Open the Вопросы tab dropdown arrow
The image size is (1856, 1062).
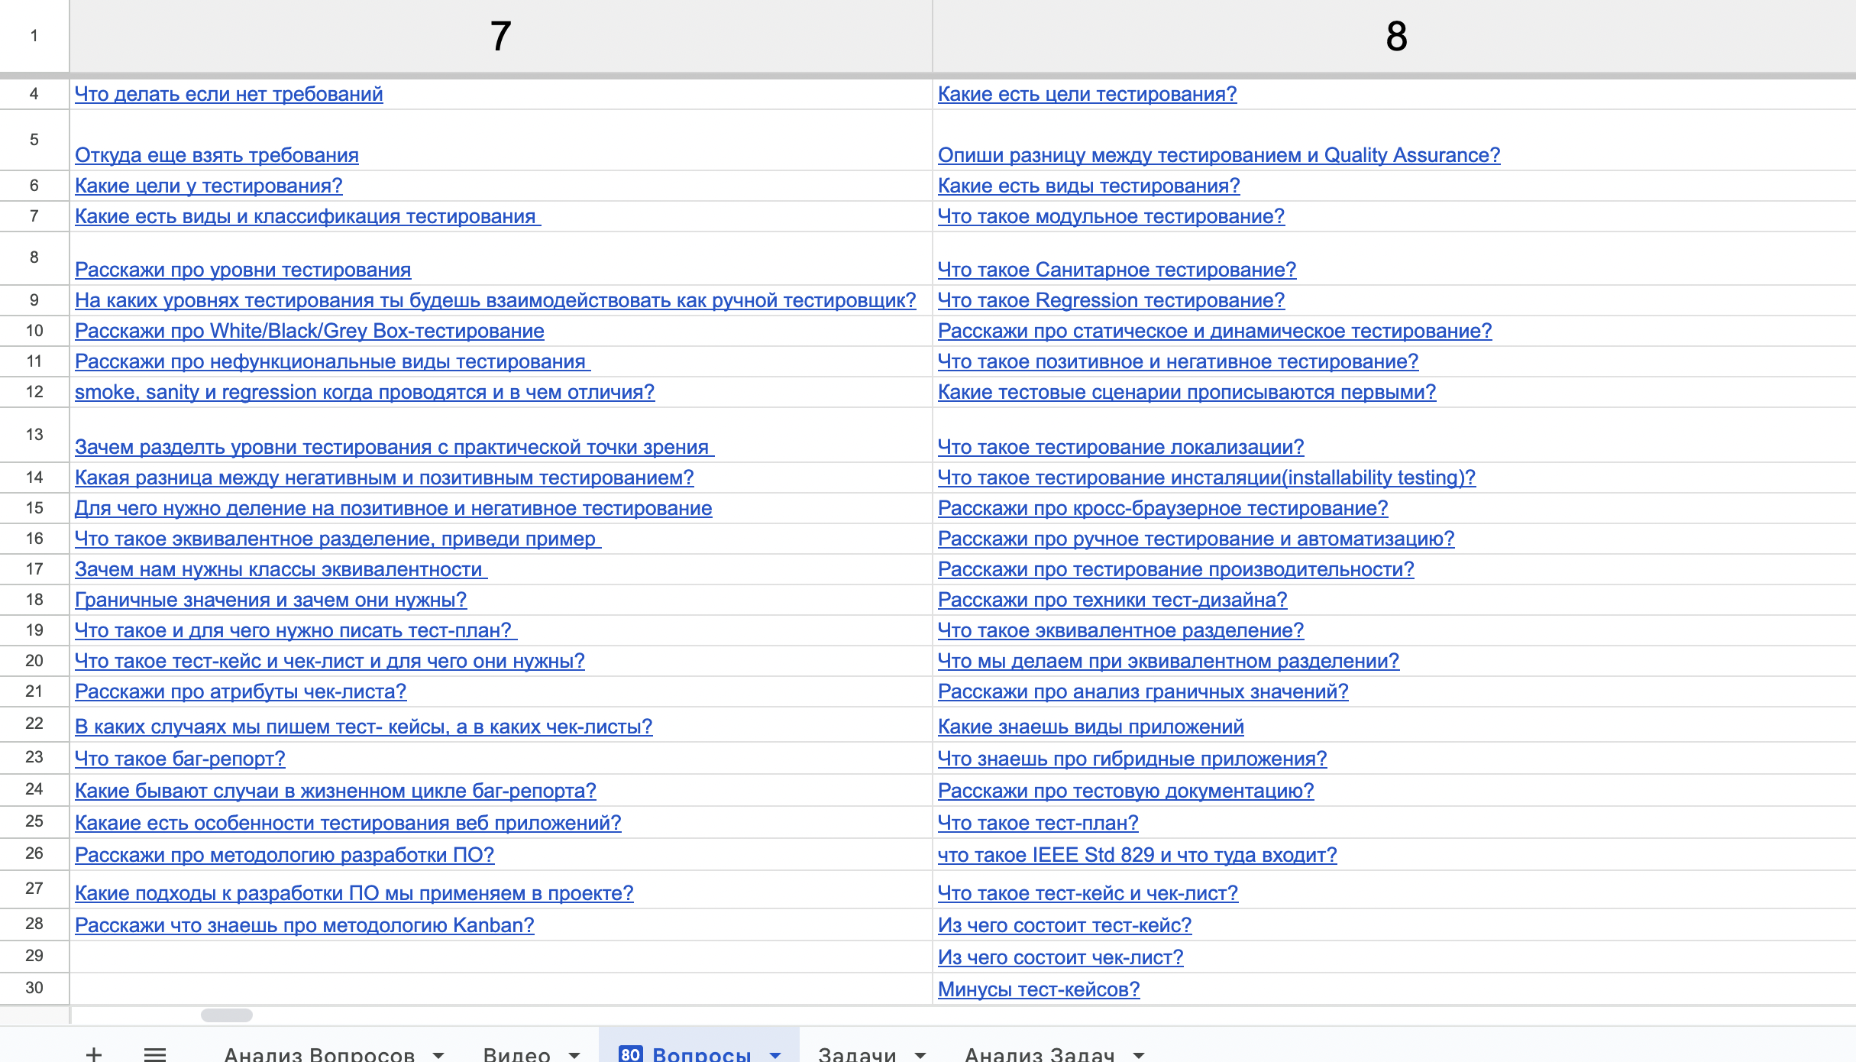(775, 1054)
